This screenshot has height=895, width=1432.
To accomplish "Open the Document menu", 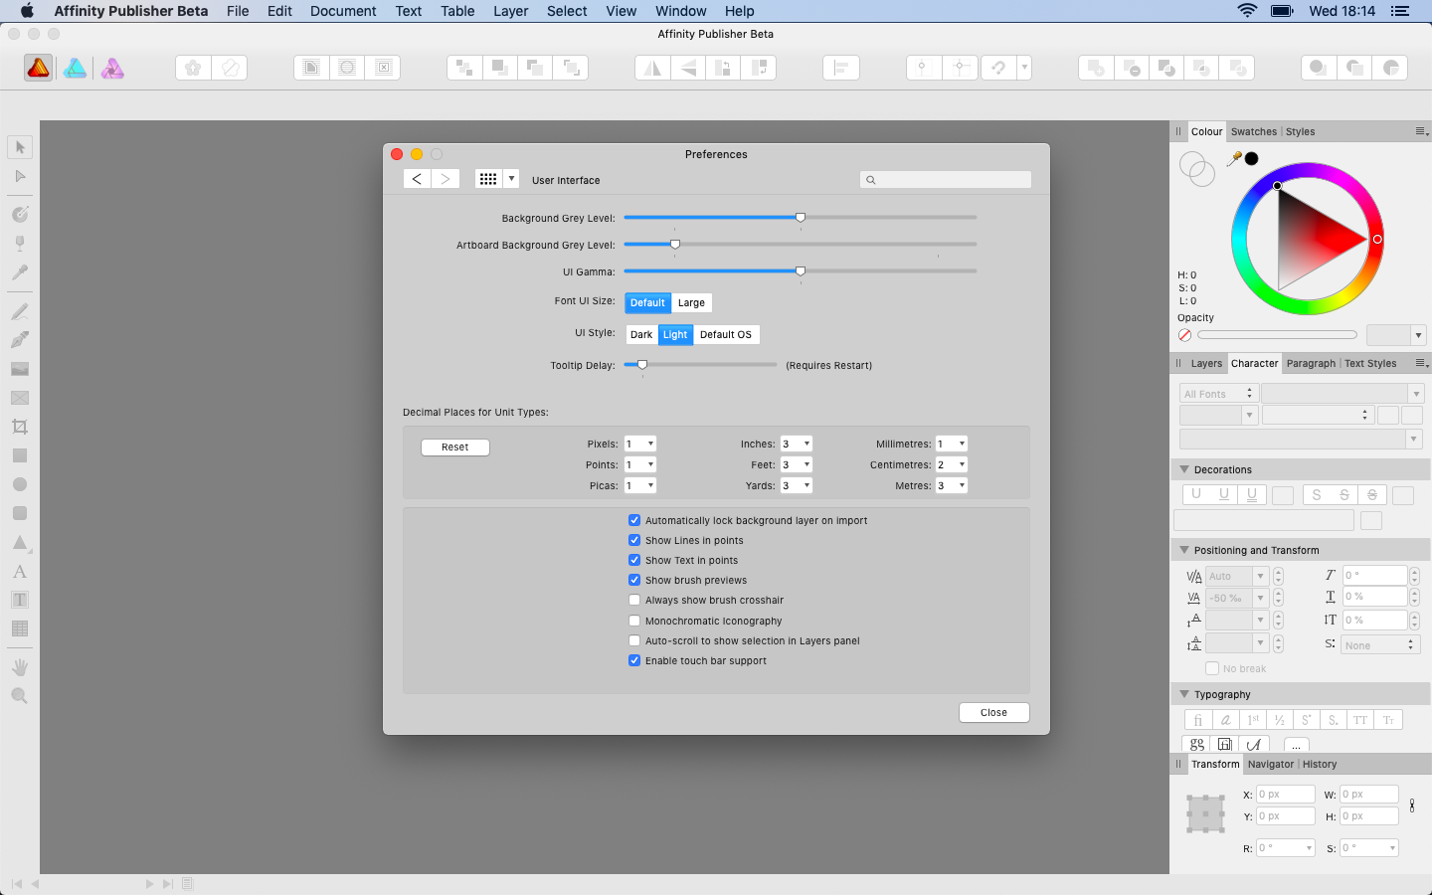I will [343, 11].
